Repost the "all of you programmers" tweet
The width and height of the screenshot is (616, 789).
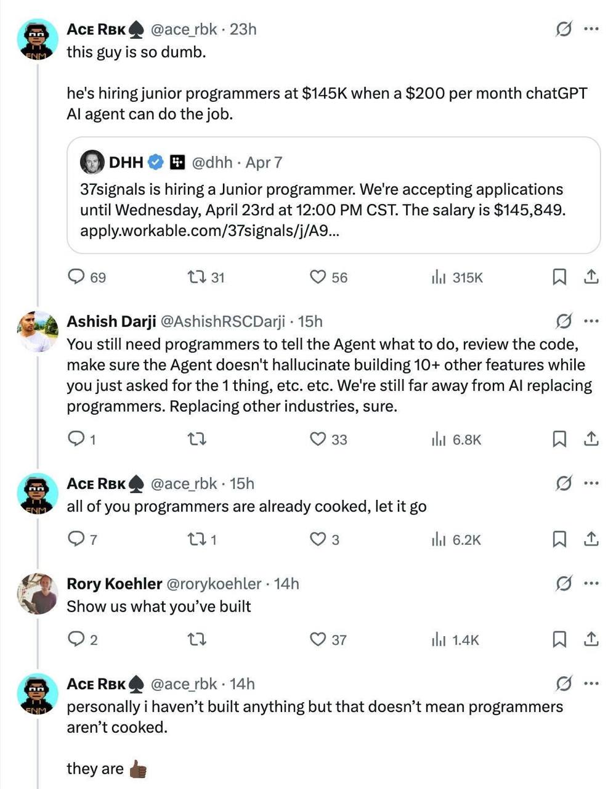point(197,539)
